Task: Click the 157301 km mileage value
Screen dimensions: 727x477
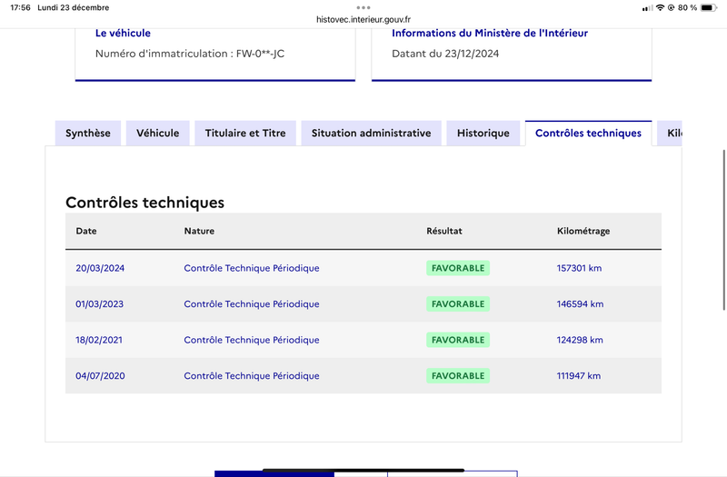Action: pos(579,268)
